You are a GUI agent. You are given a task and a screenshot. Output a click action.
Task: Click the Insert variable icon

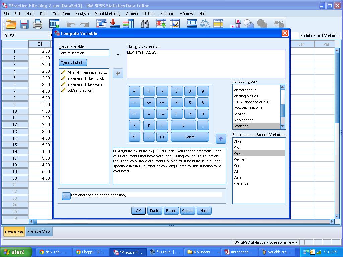(x=175, y=24)
